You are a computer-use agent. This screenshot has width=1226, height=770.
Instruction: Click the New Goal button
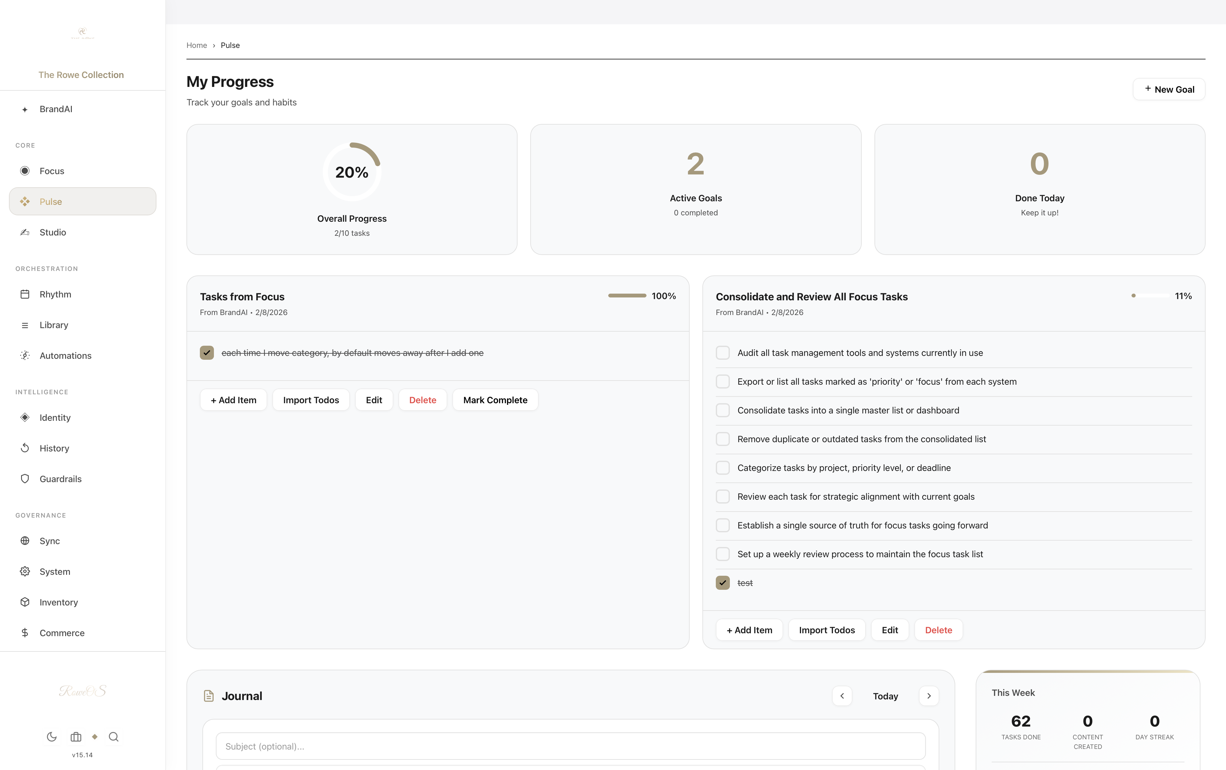[x=1169, y=89]
